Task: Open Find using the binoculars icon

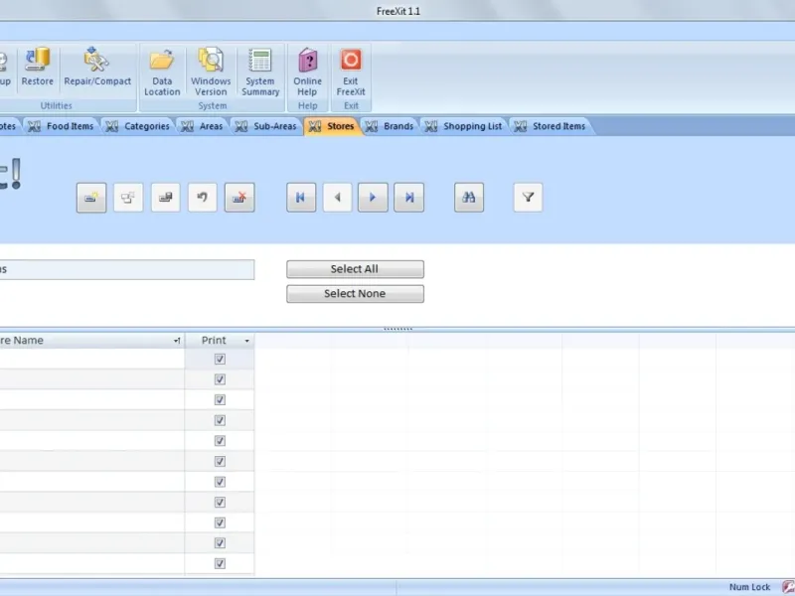Action: click(469, 198)
